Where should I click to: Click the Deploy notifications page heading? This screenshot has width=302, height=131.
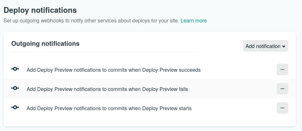(40, 10)
